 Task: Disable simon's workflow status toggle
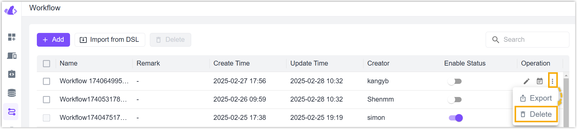pyautogui.click(x=456, y=118)
